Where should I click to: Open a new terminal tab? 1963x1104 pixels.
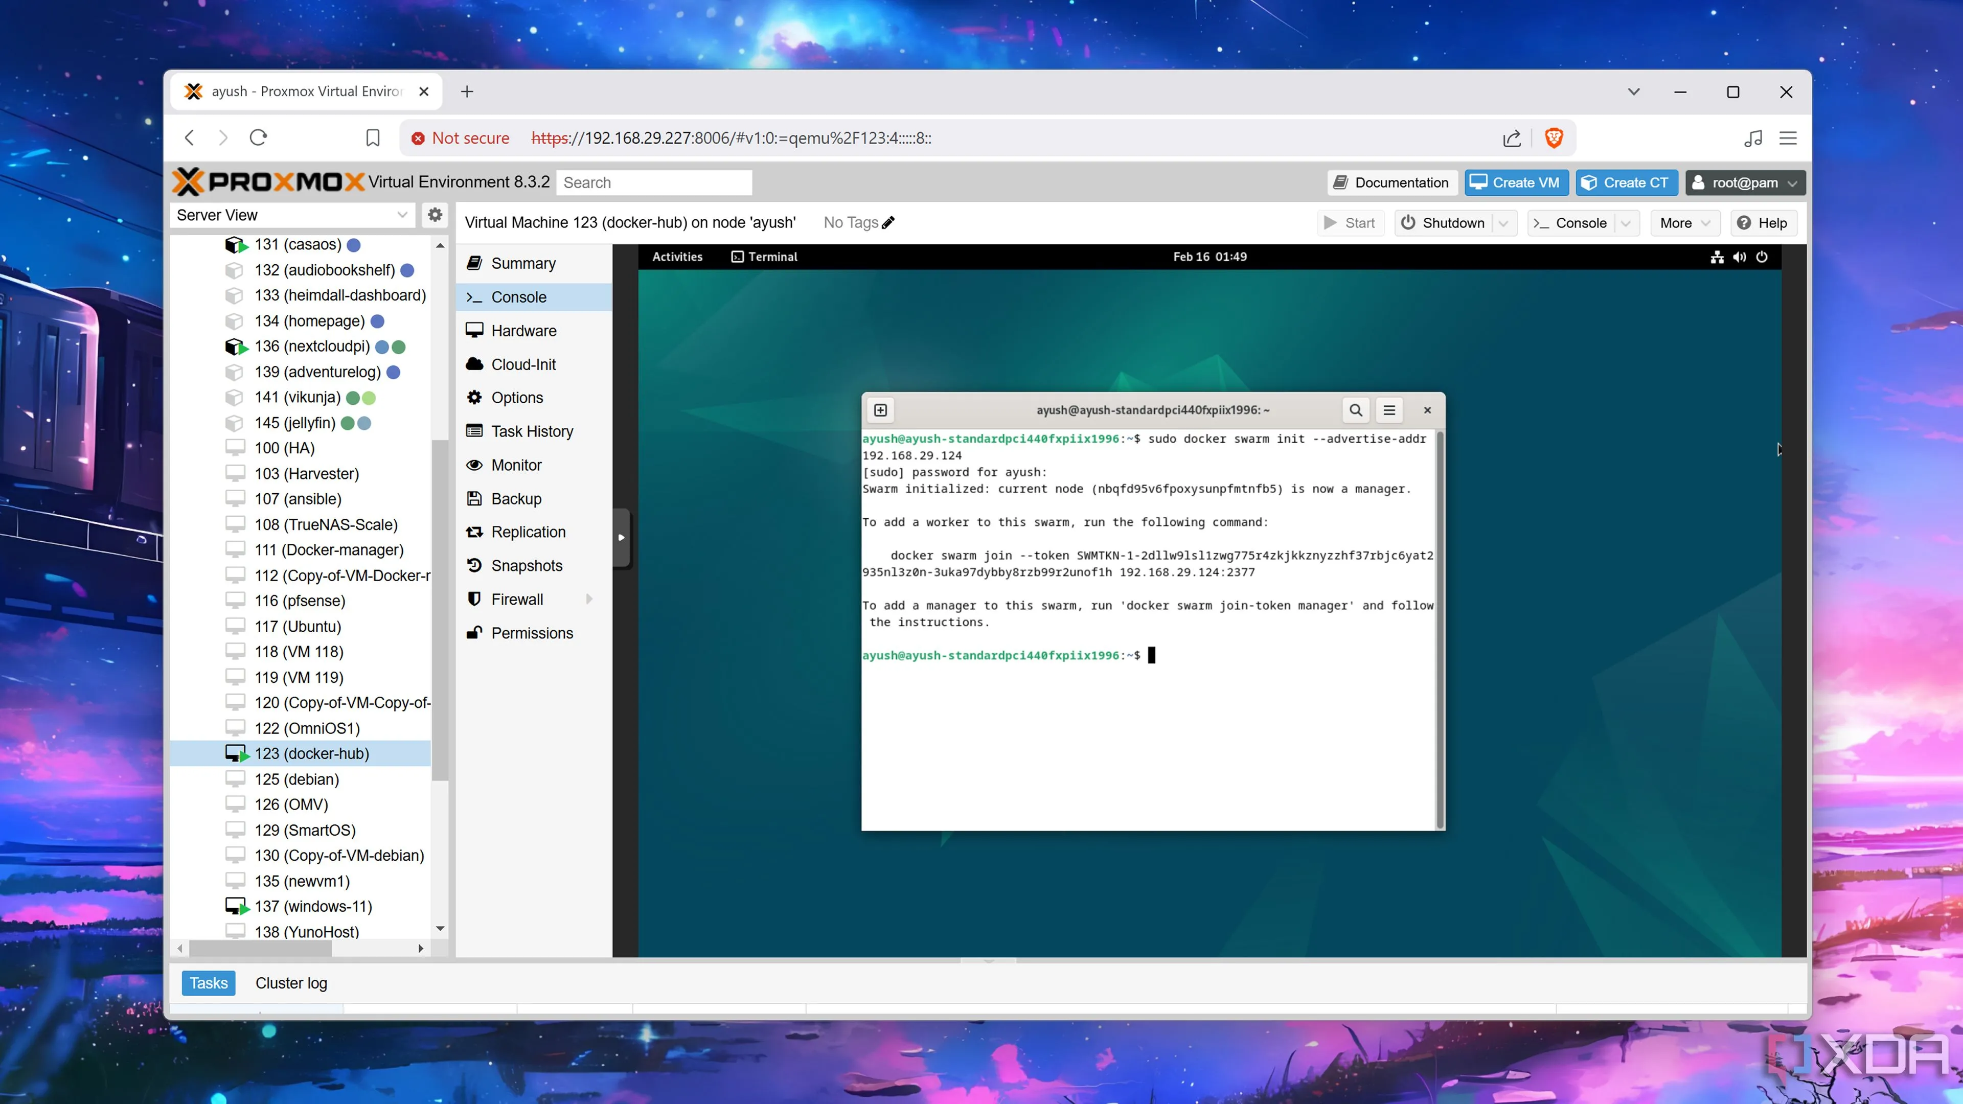tap(880, 410)
